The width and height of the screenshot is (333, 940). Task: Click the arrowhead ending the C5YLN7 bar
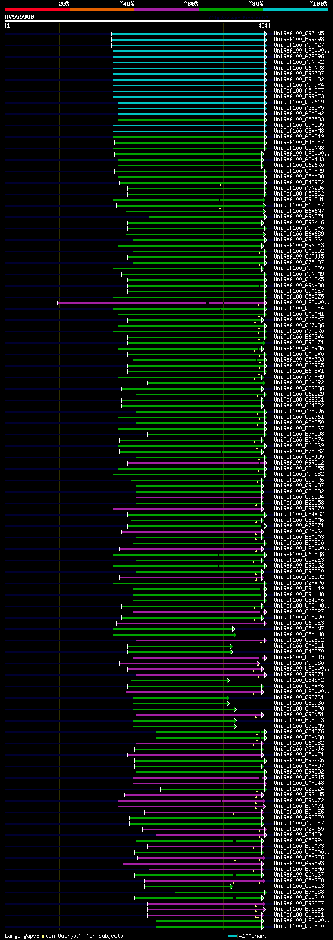[234, 628]
